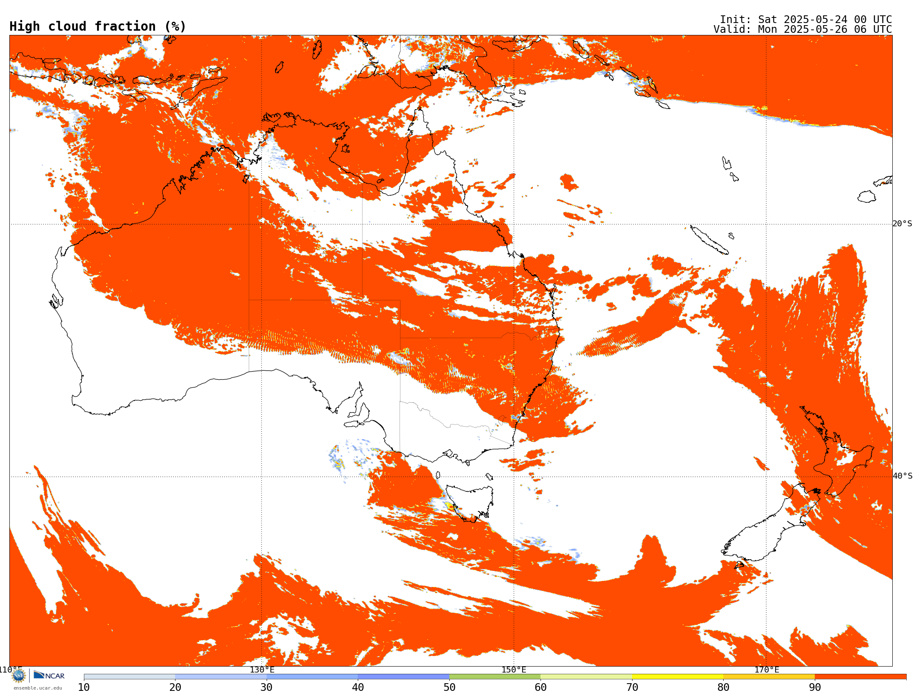Click the 80-90 gold colorbar segment

(x=769, y=677)
